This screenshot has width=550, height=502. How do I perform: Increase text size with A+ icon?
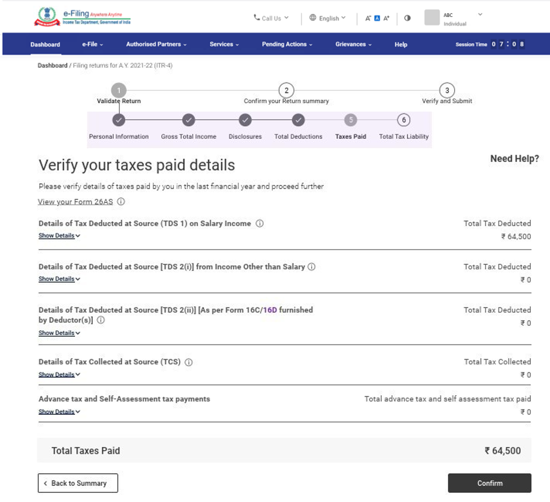(386, 18)
